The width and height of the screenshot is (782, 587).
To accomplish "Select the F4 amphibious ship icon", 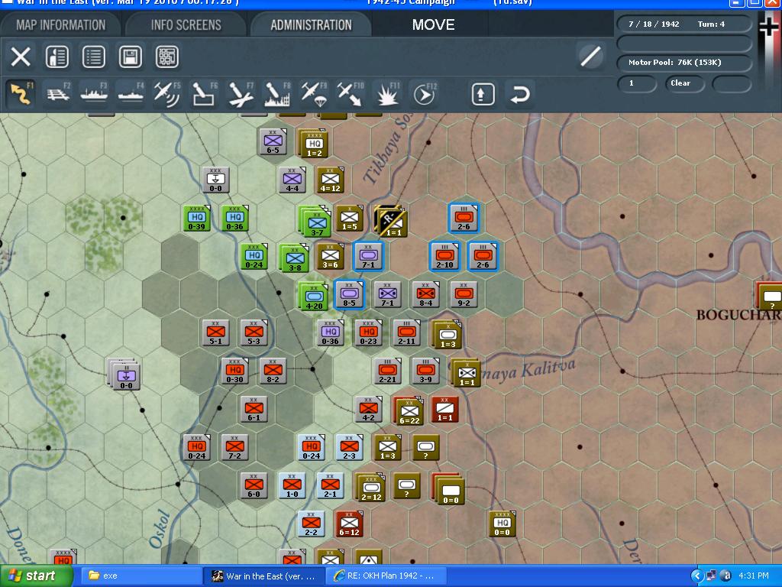I will [131, 94].
